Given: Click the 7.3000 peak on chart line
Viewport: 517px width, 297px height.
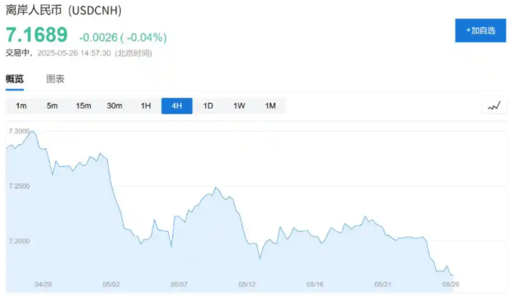Looking at the screenshot, I should pyautogui.click(x=32, y=130).
